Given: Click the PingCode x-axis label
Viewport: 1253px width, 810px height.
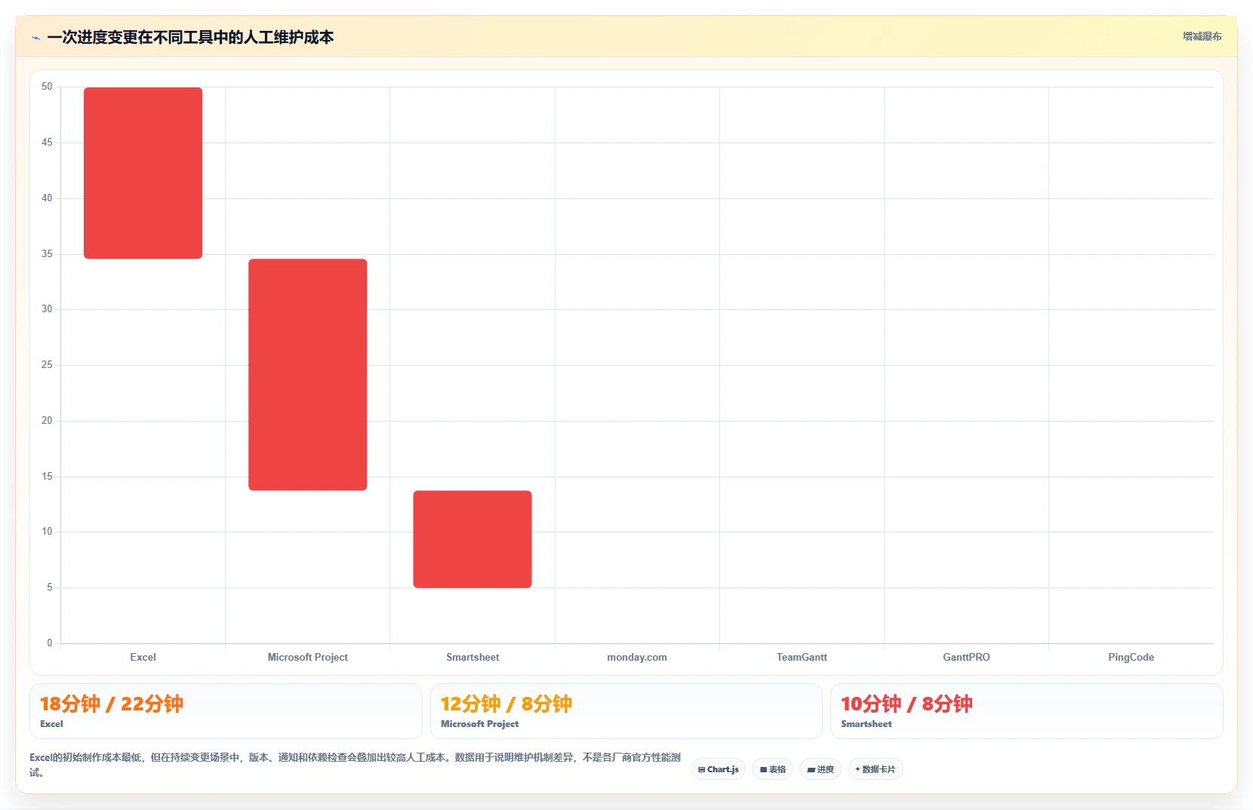Looking at the screenshot, I should 1131,657.
